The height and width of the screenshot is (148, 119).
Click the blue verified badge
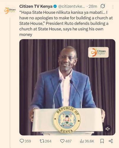pyautogui.click(x=55, y=7)
